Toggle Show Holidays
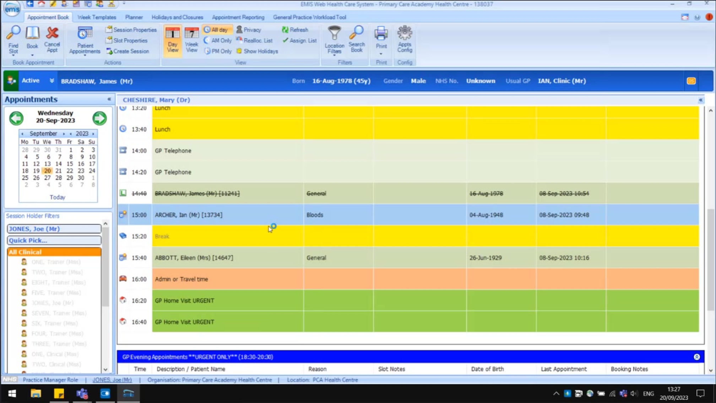This screenshot has width=716, height=403. pyautogui.click(x=257, y=51)
